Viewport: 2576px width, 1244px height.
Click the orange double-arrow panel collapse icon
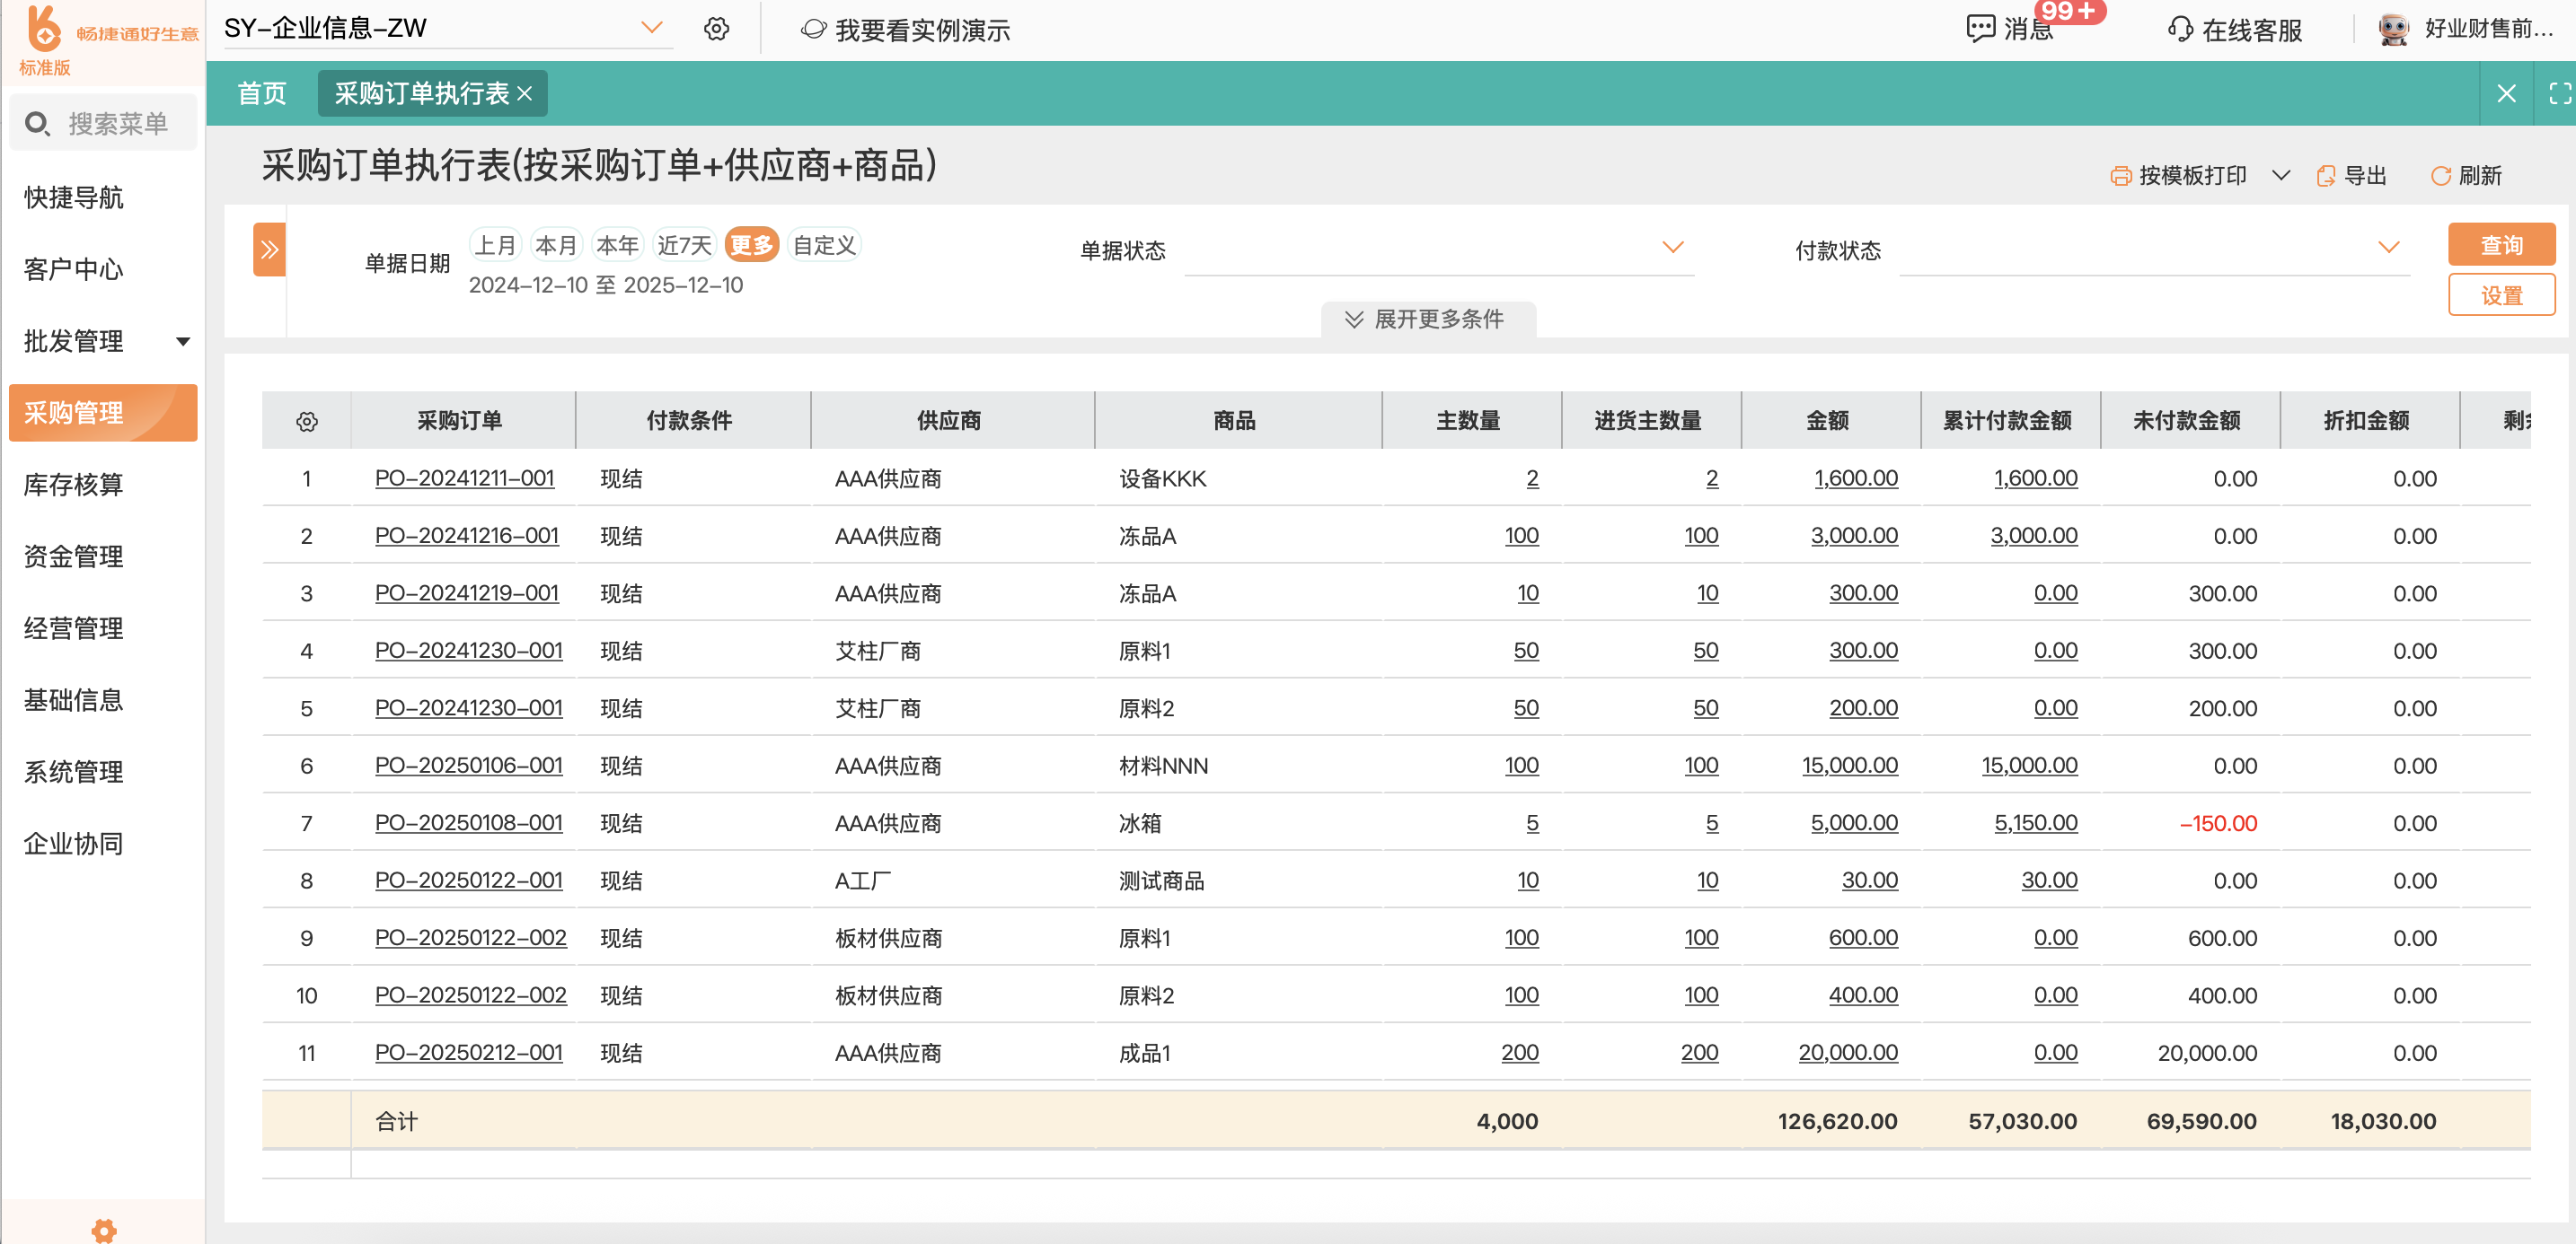(x=269, y=249)
